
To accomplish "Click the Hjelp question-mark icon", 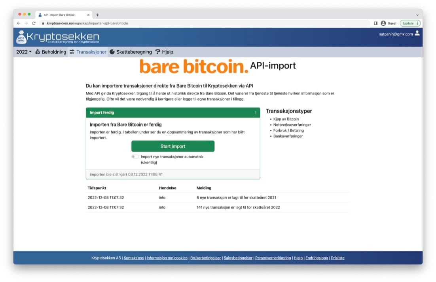I will tap(157, 52).
